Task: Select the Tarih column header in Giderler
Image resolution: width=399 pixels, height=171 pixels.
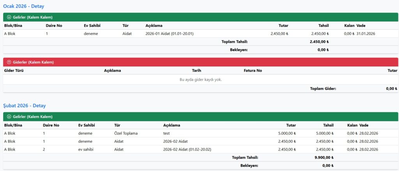Action: tap(196, 71)
